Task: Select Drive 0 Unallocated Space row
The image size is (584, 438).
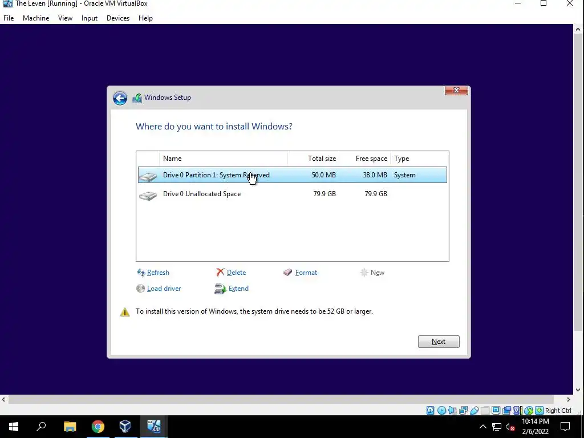Action: 293,194
